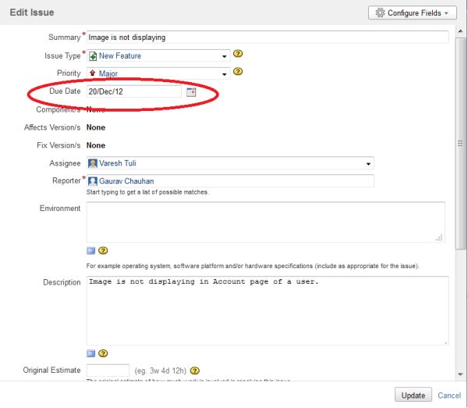Click preview icon below Environment field
The image size is (468, 408).
tap(90, 251)
